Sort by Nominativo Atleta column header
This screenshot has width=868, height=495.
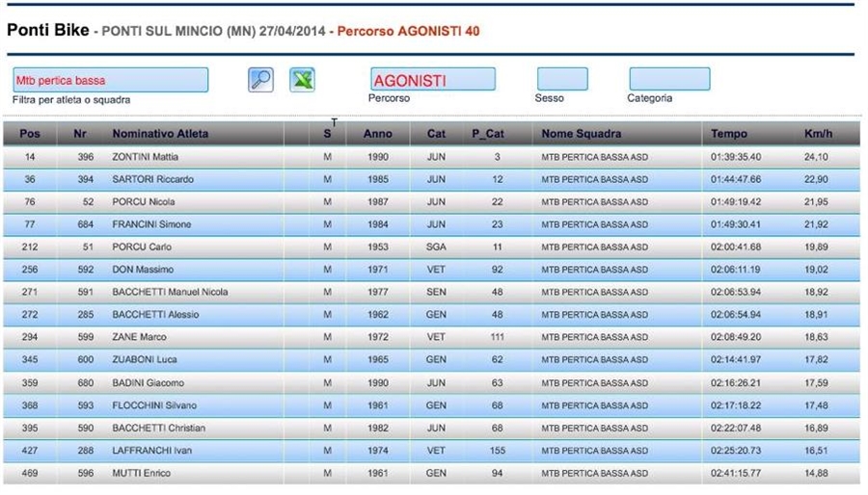[160, 134]
